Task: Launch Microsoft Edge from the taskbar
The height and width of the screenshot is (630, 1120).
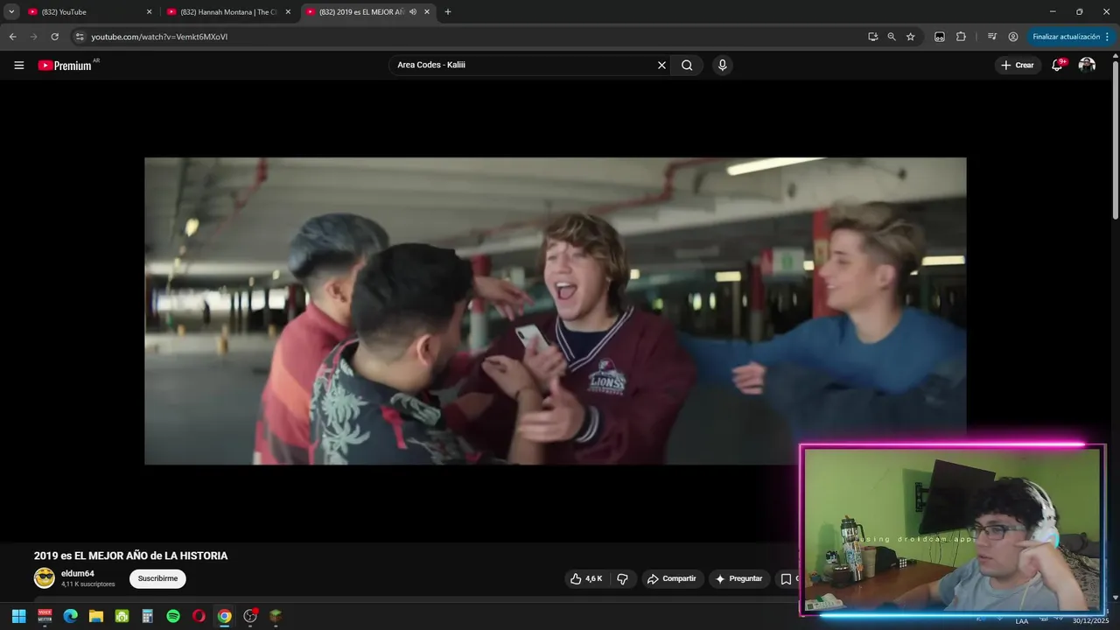Action: tap(70, 616)
